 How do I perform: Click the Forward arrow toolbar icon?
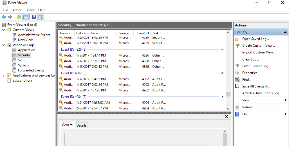[10, 17]
